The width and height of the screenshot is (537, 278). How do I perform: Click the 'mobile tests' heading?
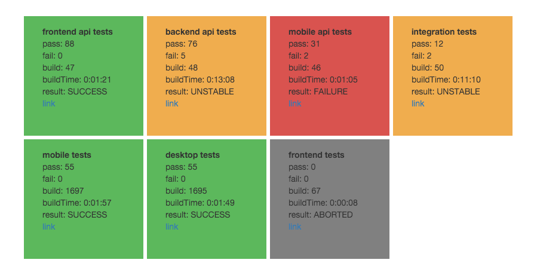67,155
